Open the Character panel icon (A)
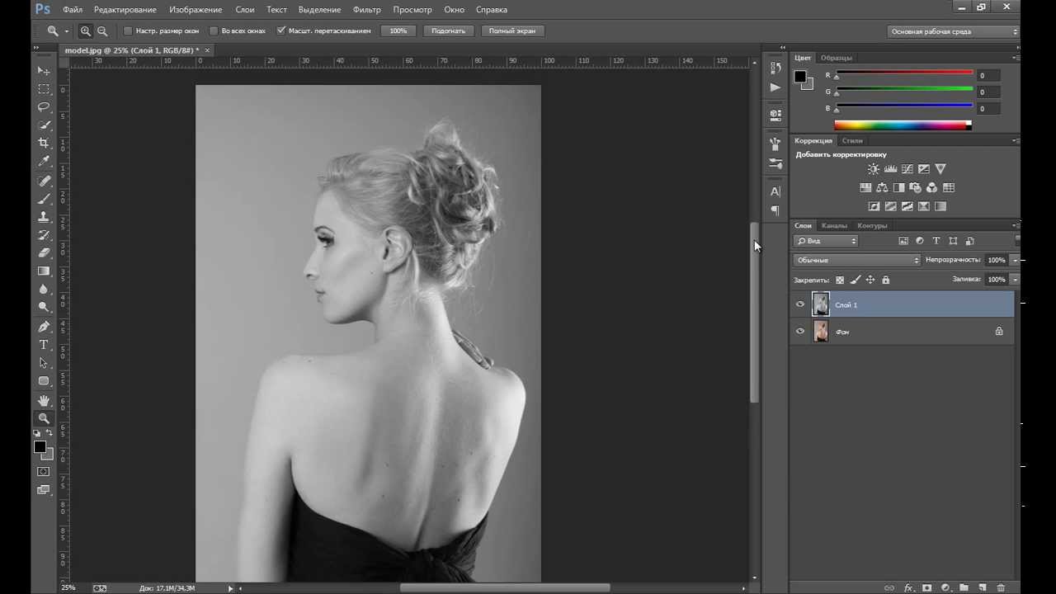 (x=775, y=191)
